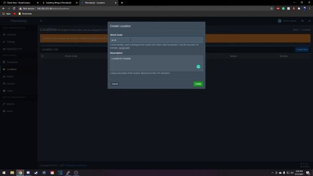The height and width of the screenshot is (176, 313).
Task: Click the browser forward arrow
Action: 9,9
